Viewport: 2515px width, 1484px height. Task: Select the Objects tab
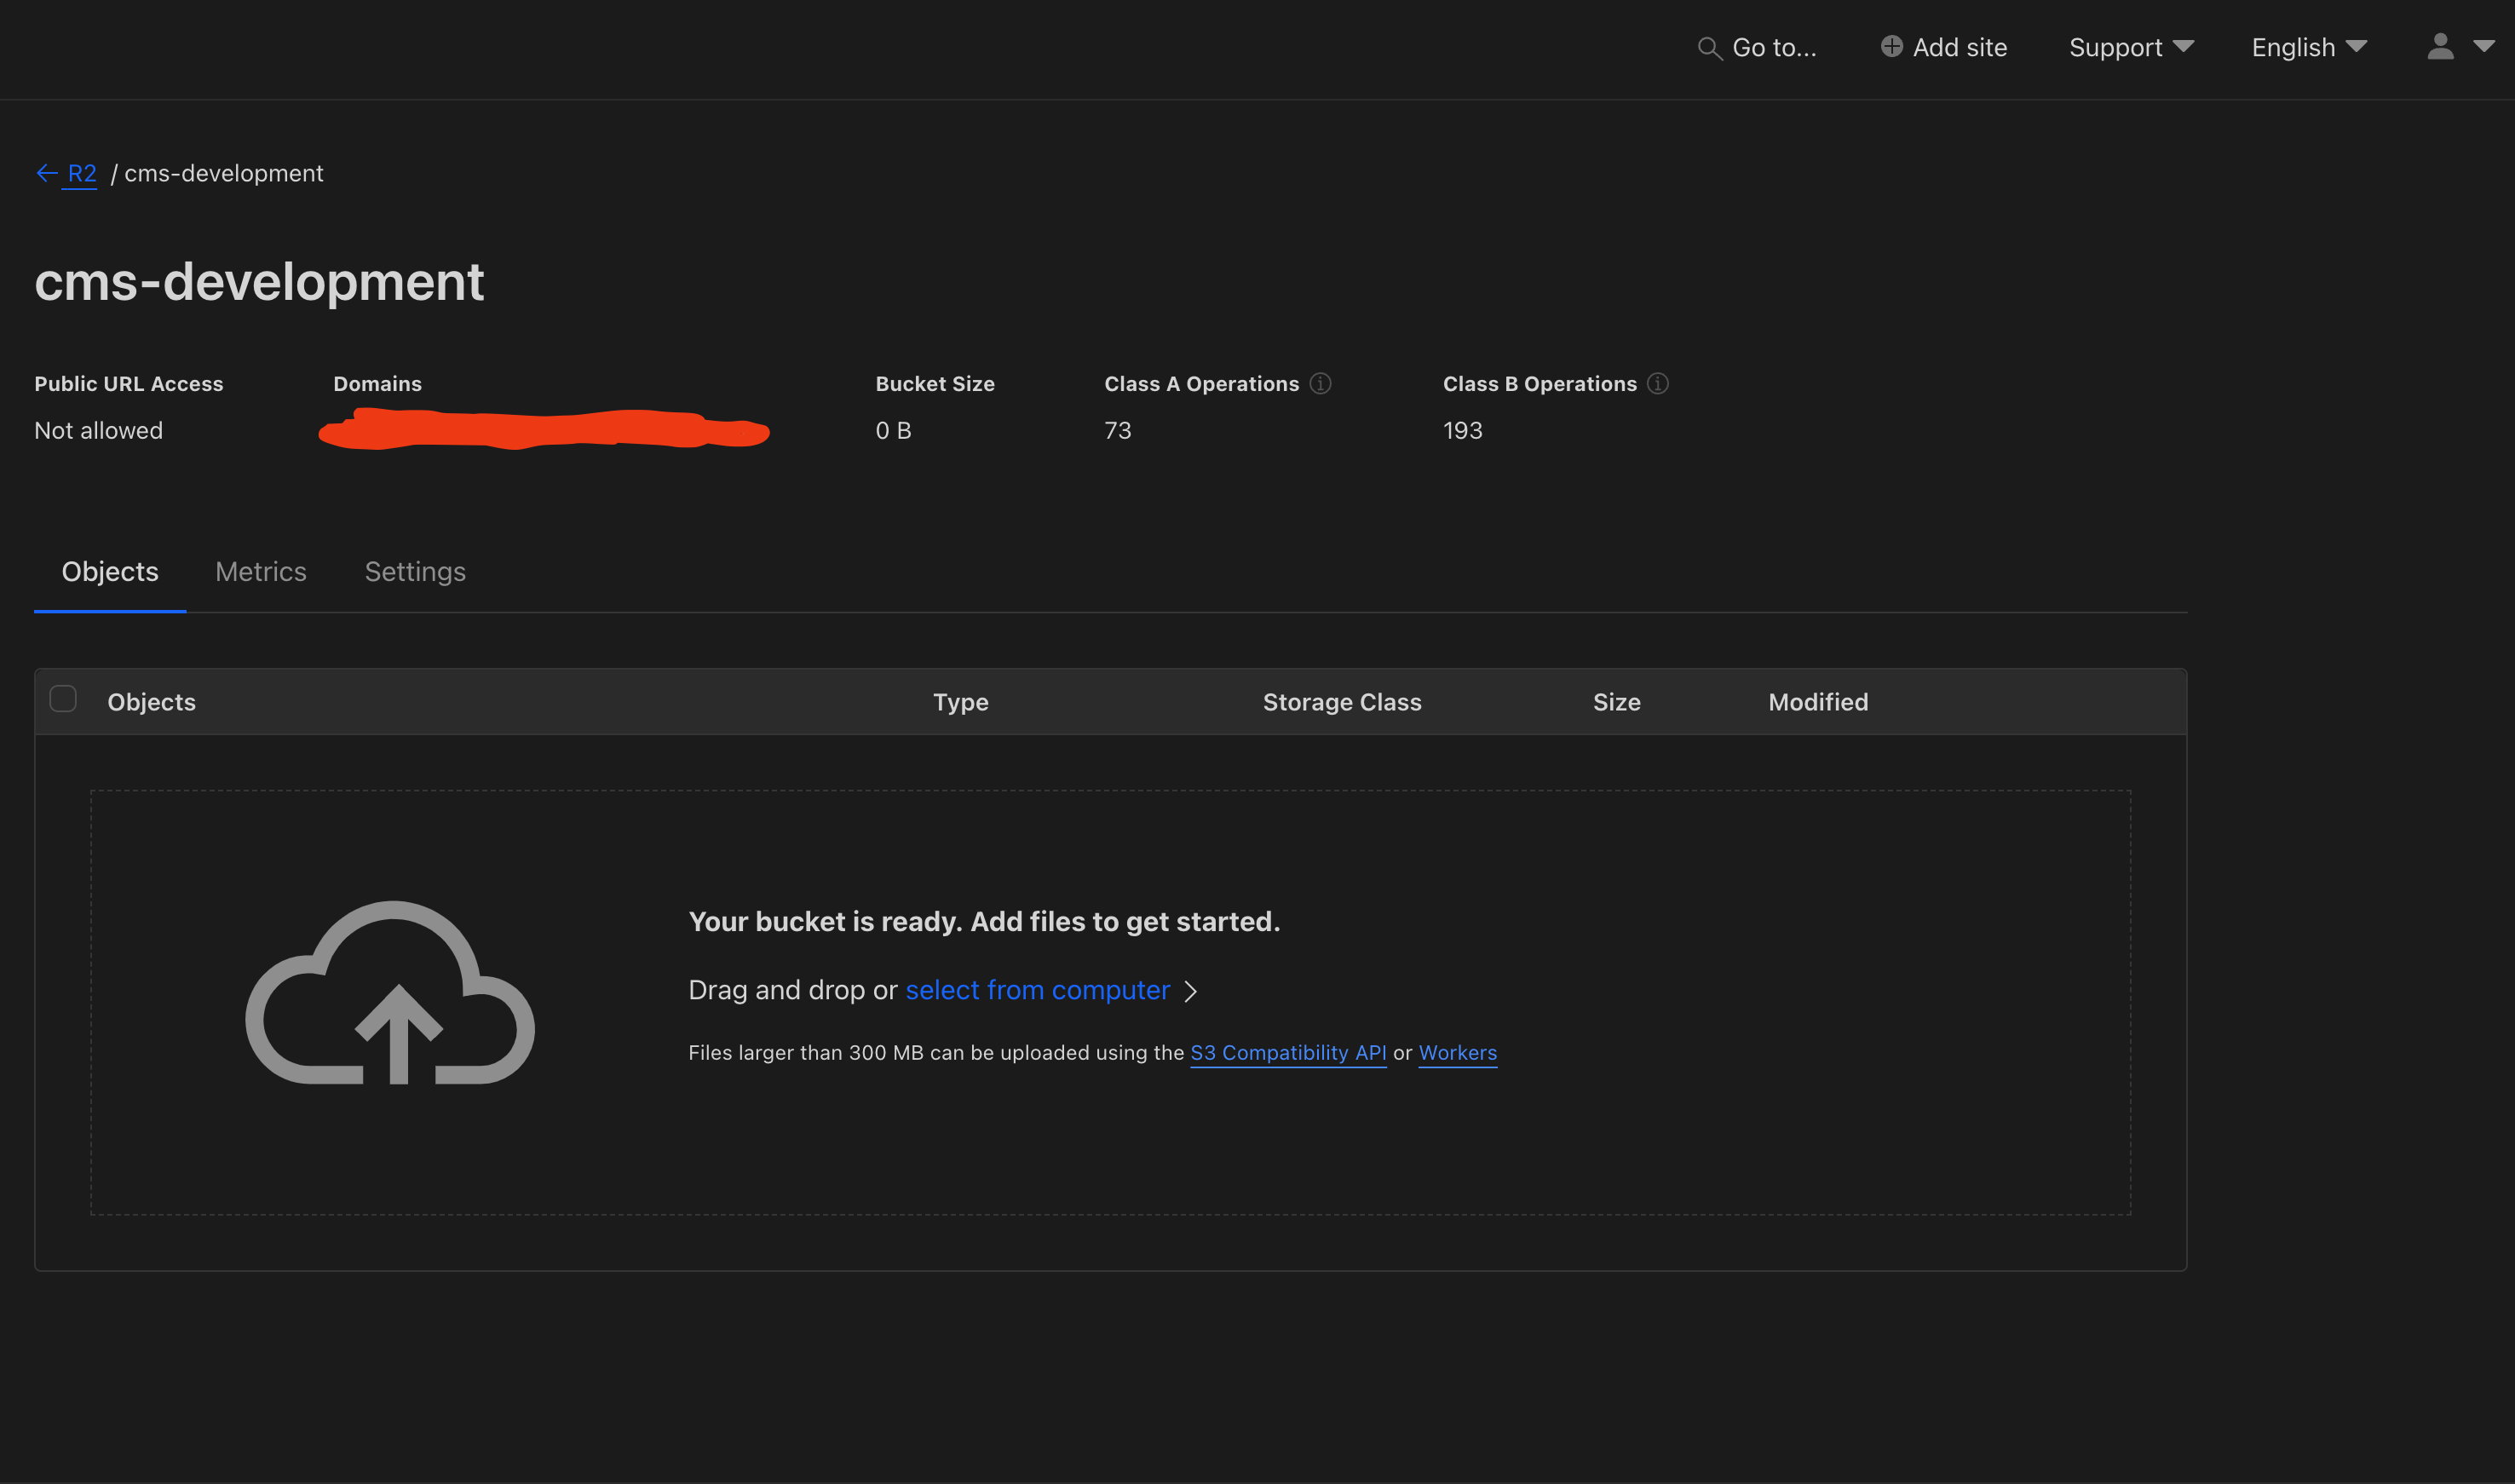[x=109, y=571]
